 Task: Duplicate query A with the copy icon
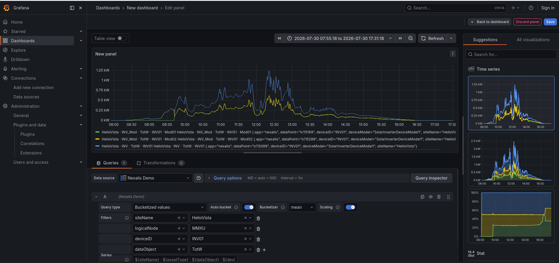click(423, 197)
